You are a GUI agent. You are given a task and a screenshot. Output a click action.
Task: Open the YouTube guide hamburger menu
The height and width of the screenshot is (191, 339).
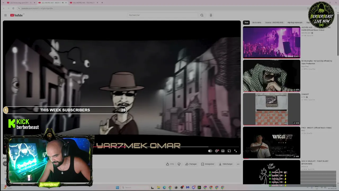point(5,15)
